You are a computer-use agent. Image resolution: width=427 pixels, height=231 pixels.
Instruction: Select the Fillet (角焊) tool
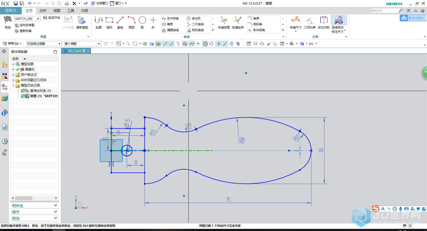point(254,18)
